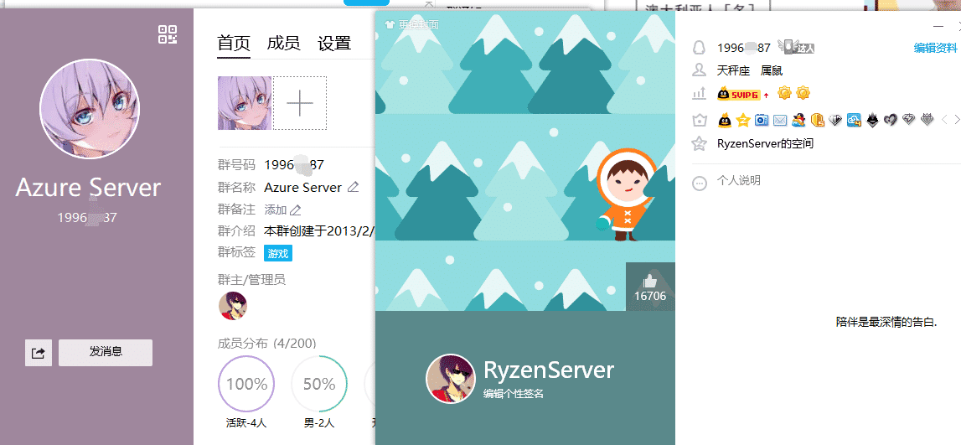Show previous service icons with left chevron
Image resolution: width=961 pixels, height=445 pixels.
[x=944, y=120]
